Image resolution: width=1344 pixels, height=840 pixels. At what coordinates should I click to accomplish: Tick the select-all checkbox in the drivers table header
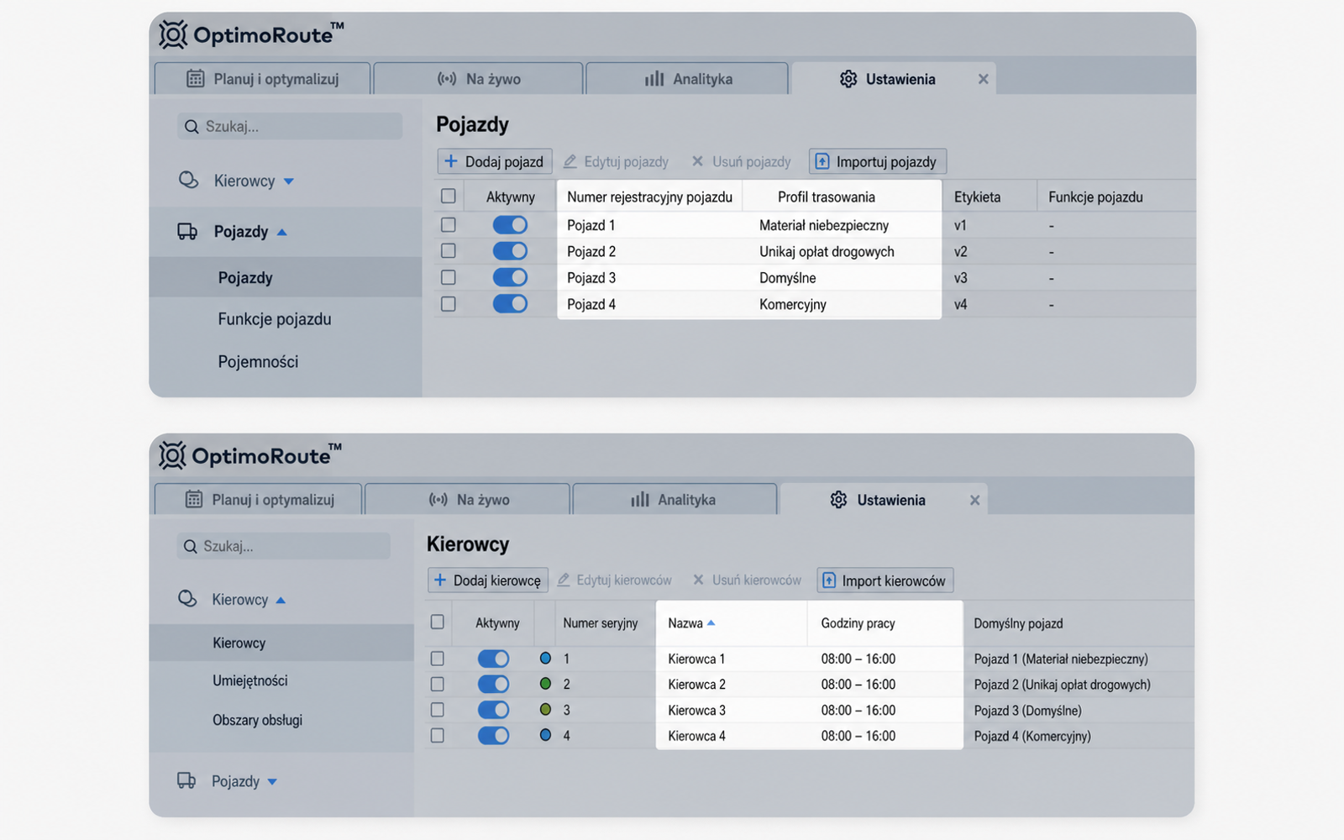[438, 622]
